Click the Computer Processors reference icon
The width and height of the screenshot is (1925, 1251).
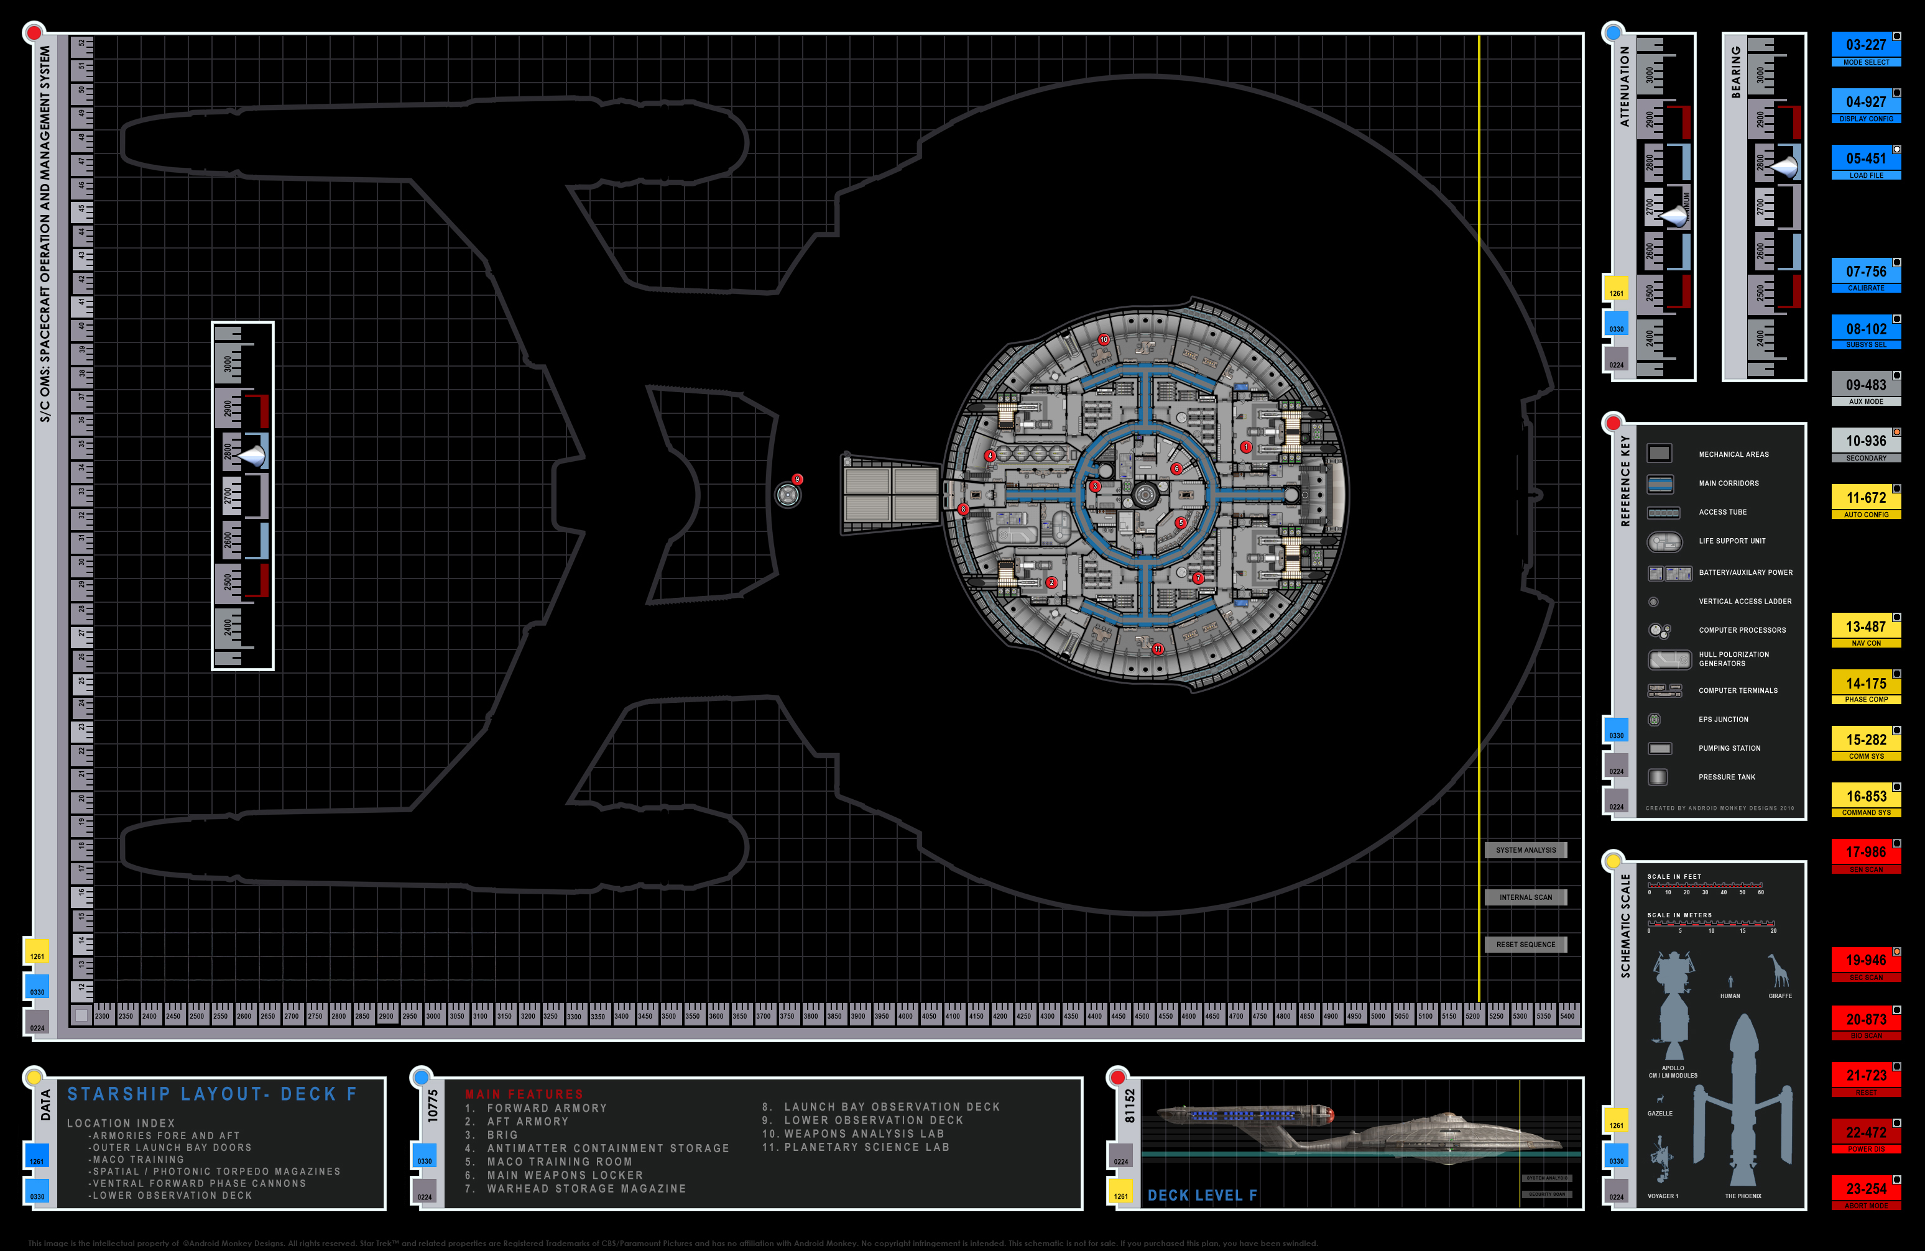(x=1660, y=631)
